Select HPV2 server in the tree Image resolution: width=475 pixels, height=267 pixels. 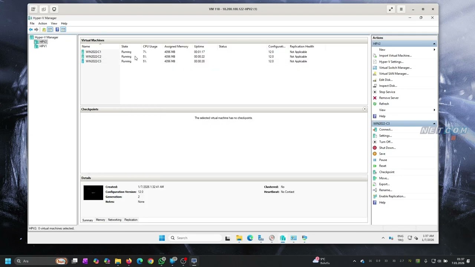pos(43,42)
